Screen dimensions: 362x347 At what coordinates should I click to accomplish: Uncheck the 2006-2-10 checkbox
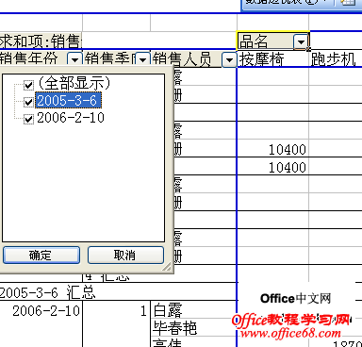point(28,119)
